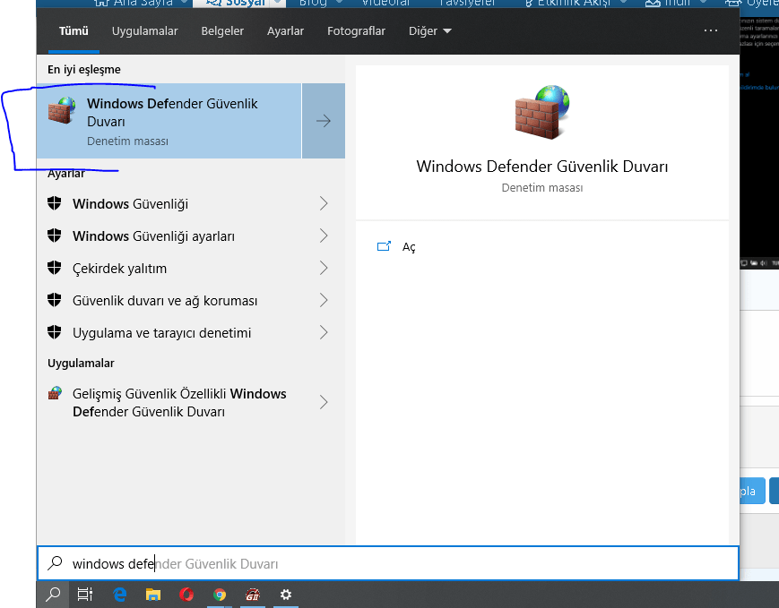This screenshot has height=608, width=779.
Task: Open Settings gear from taskbar
Action: [x=286, y=594]
